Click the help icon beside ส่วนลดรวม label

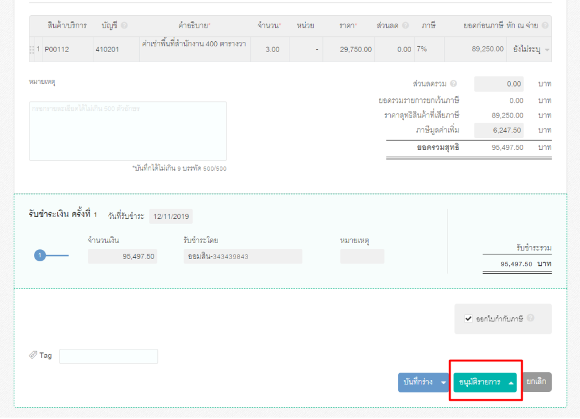point(454,84)
